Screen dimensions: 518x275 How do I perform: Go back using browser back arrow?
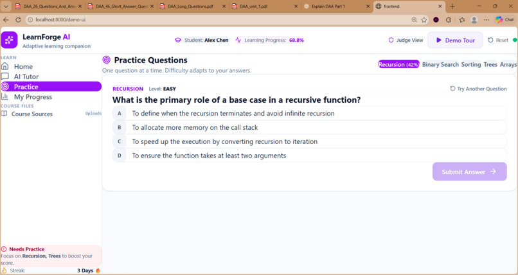pyautogui.click(x=6, y=20)
